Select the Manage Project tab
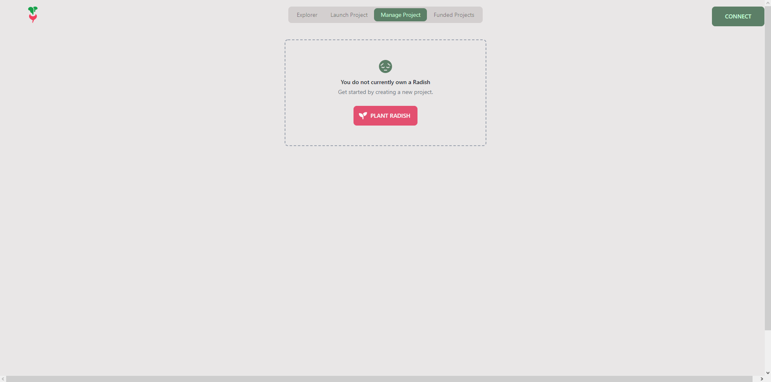Screen dimensions: 771x382 coord(401,15)
